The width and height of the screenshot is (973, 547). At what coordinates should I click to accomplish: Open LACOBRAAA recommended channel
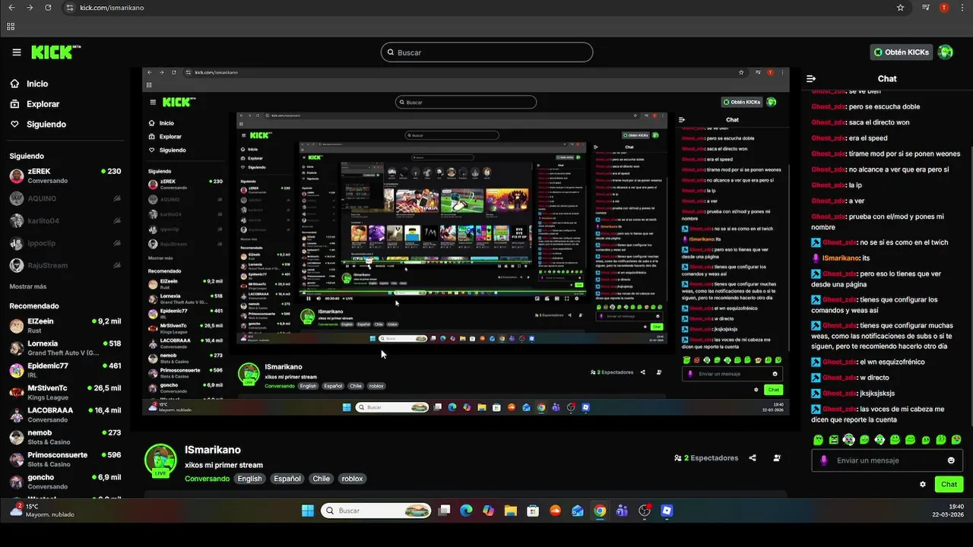tap(65, 415)
